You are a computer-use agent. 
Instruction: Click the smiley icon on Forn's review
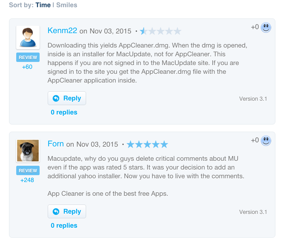pos(266,141)
